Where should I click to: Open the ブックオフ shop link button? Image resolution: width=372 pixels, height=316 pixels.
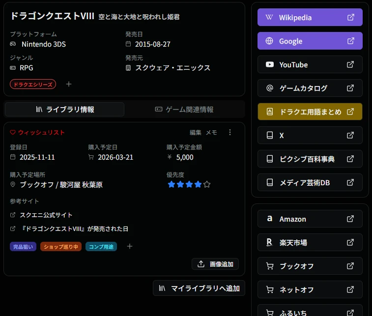click(x=310, y=266)
